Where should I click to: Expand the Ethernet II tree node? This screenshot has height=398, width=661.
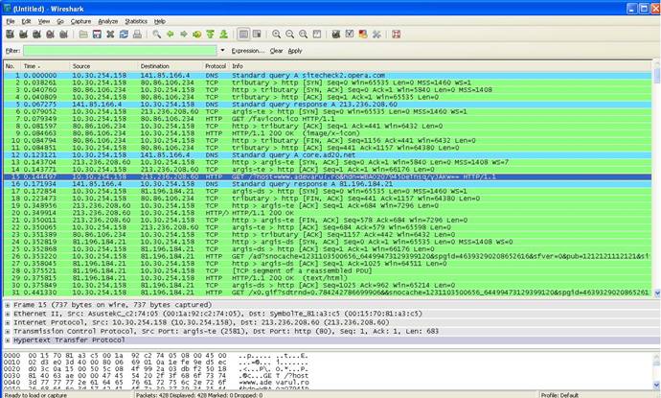coord(8,314)
